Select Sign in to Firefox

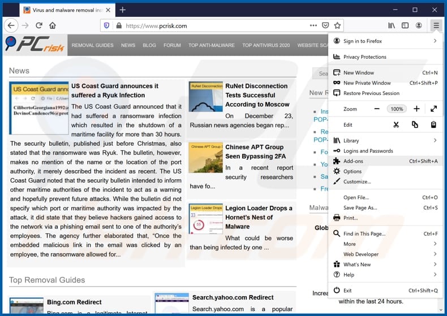(385, 41)
